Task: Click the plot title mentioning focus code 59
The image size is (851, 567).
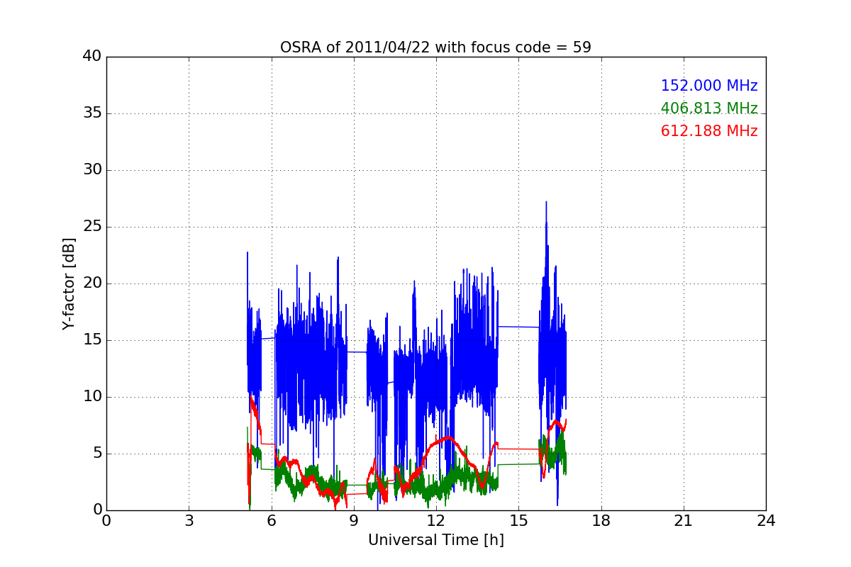Action: (435, 47)
